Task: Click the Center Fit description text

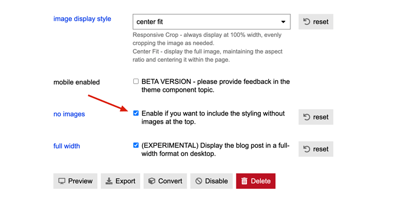Action: [208, 55]
